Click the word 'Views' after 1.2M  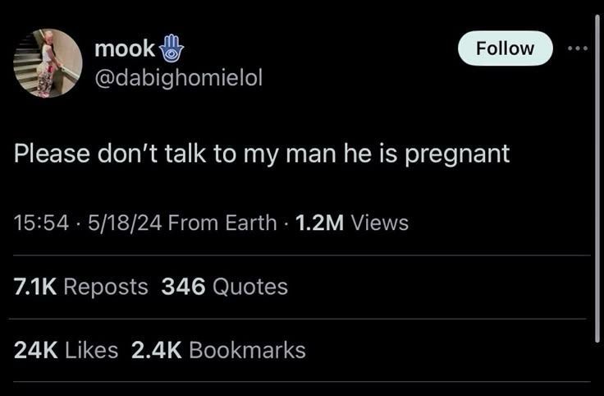[380, 223]
